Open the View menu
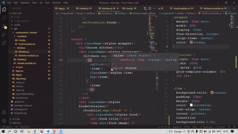Image resolution: width=238 pixels, height=134 pixels. click(35, 3)
